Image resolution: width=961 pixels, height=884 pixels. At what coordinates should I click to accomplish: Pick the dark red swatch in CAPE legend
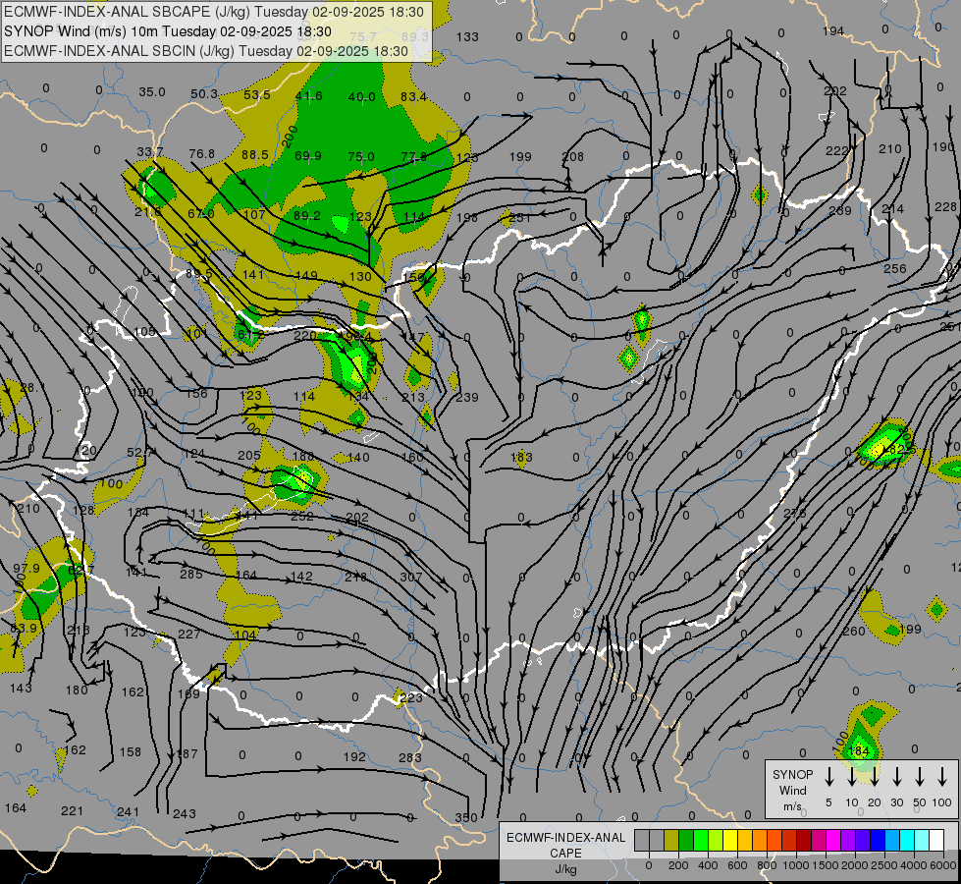click(804, 841)
